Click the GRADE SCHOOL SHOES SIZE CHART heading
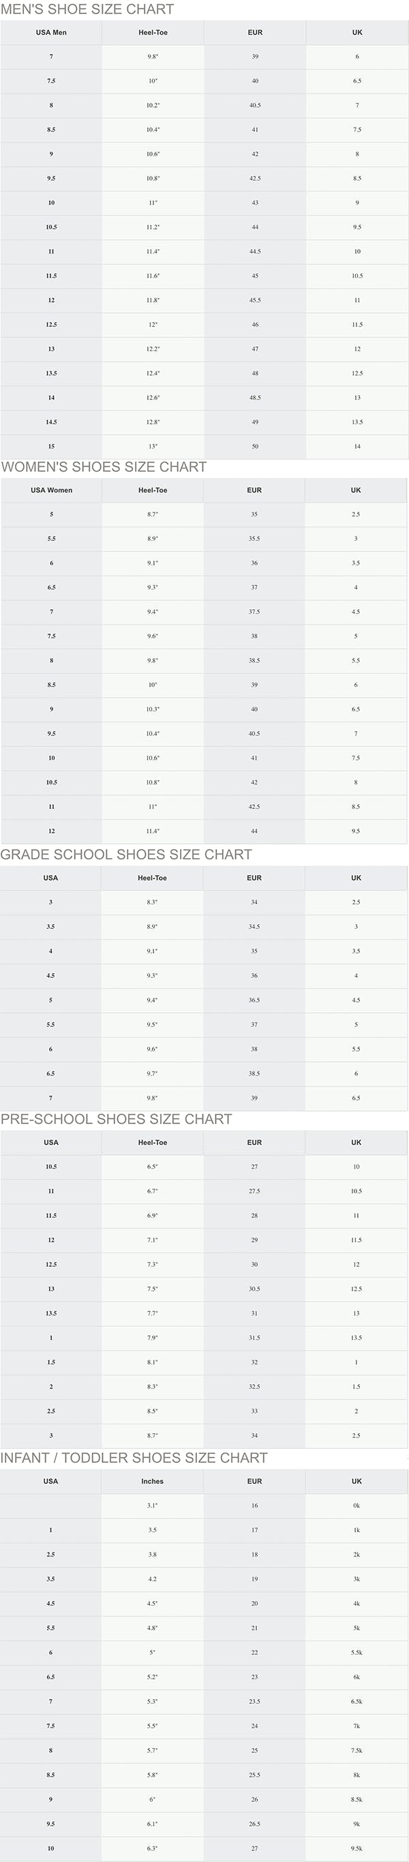 click(x=127, y=855)
